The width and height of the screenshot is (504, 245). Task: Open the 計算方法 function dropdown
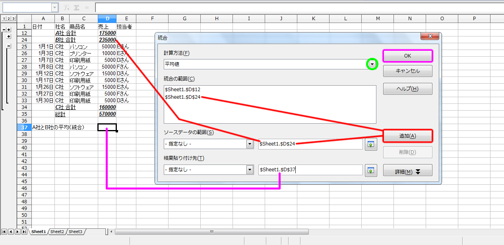pos(372,64)
